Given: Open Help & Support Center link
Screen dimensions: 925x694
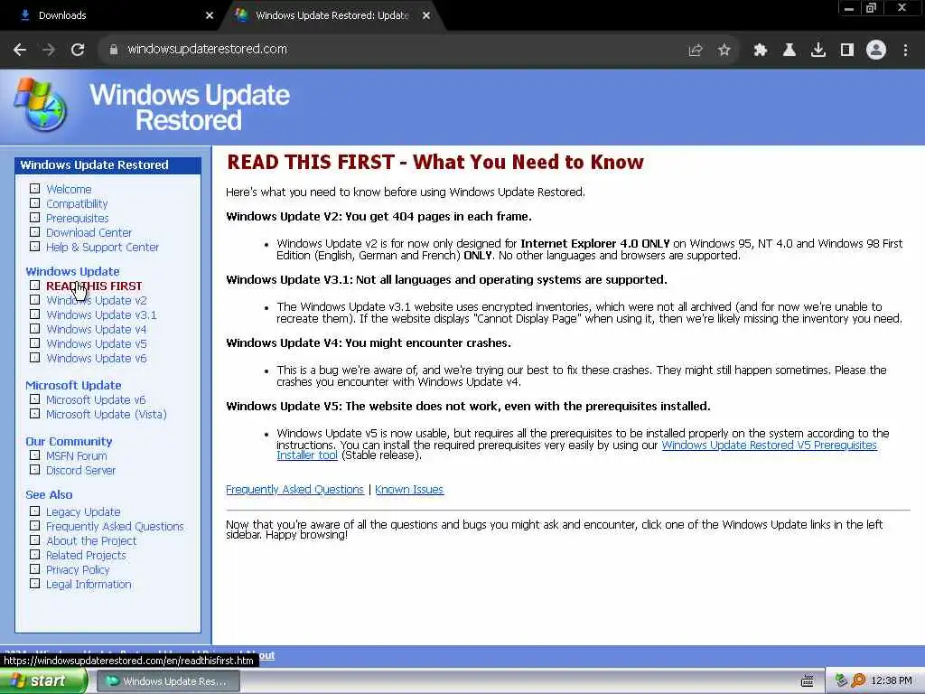Looking at the screenshot, I should (103, 248).
